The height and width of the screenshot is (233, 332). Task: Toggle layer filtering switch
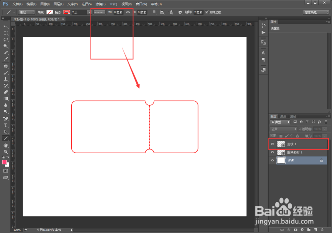point(326,122)
